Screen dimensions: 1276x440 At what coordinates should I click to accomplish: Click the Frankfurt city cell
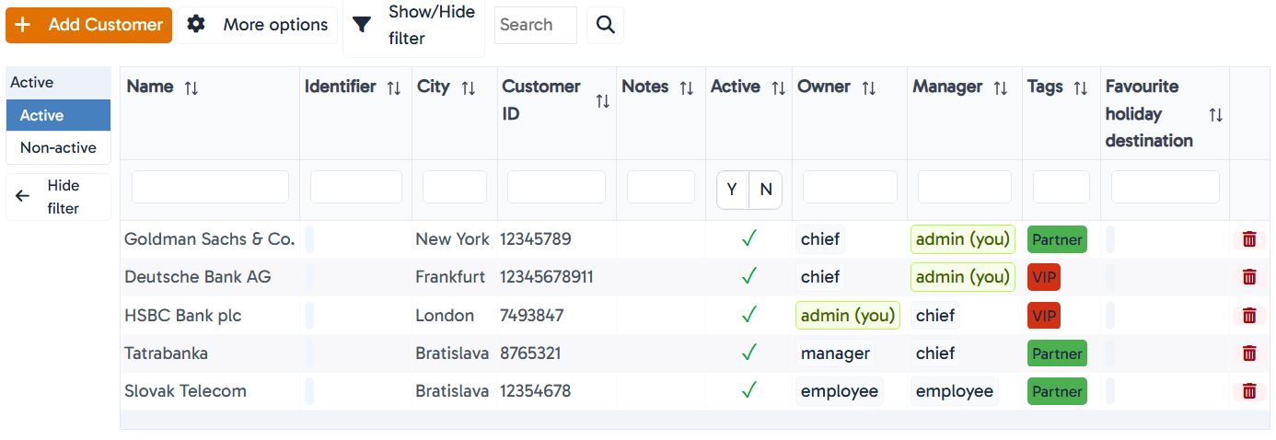click(452, 277)
